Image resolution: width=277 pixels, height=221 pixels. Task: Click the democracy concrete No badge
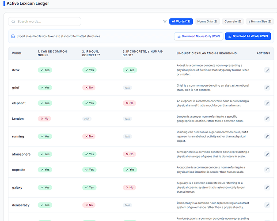(89, 205)
